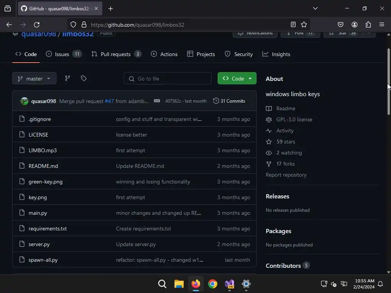Screen dimensions: 391x293
Task: Open the master branch dropdown
Action: pyautogui.click(x=34, y=79)
